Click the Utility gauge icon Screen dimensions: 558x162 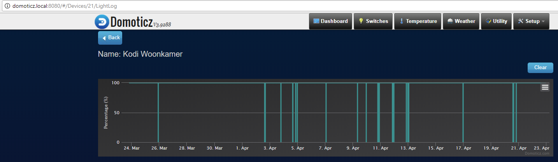tap(488, 21)
